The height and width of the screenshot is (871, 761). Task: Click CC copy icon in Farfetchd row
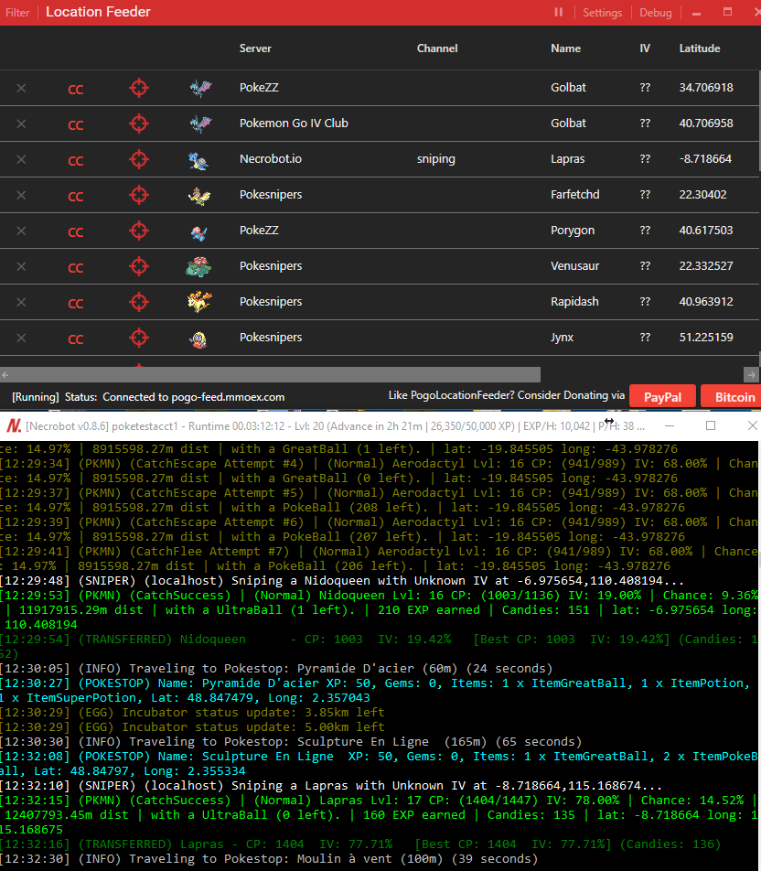[76, 197]
